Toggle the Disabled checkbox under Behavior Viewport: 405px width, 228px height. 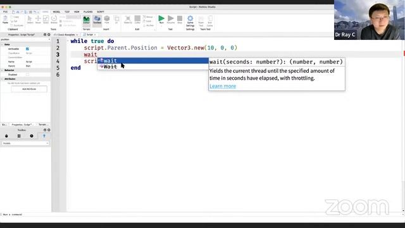coord(27,75)
